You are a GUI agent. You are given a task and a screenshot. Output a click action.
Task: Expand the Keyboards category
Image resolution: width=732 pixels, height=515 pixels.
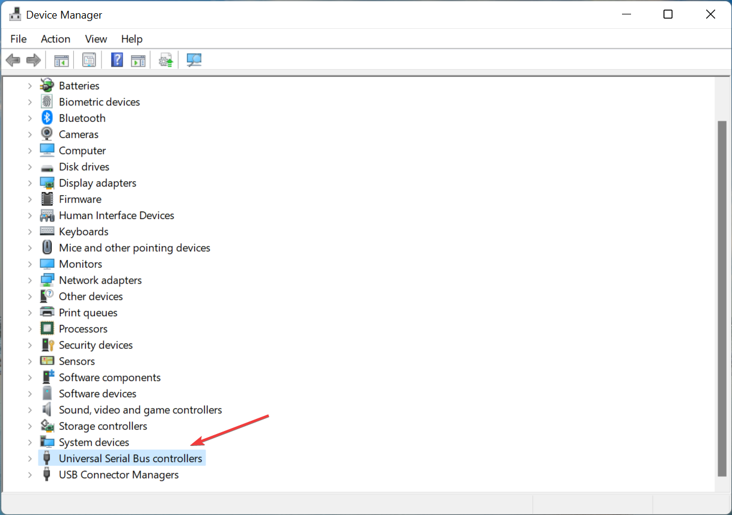(x=29, y=232)
